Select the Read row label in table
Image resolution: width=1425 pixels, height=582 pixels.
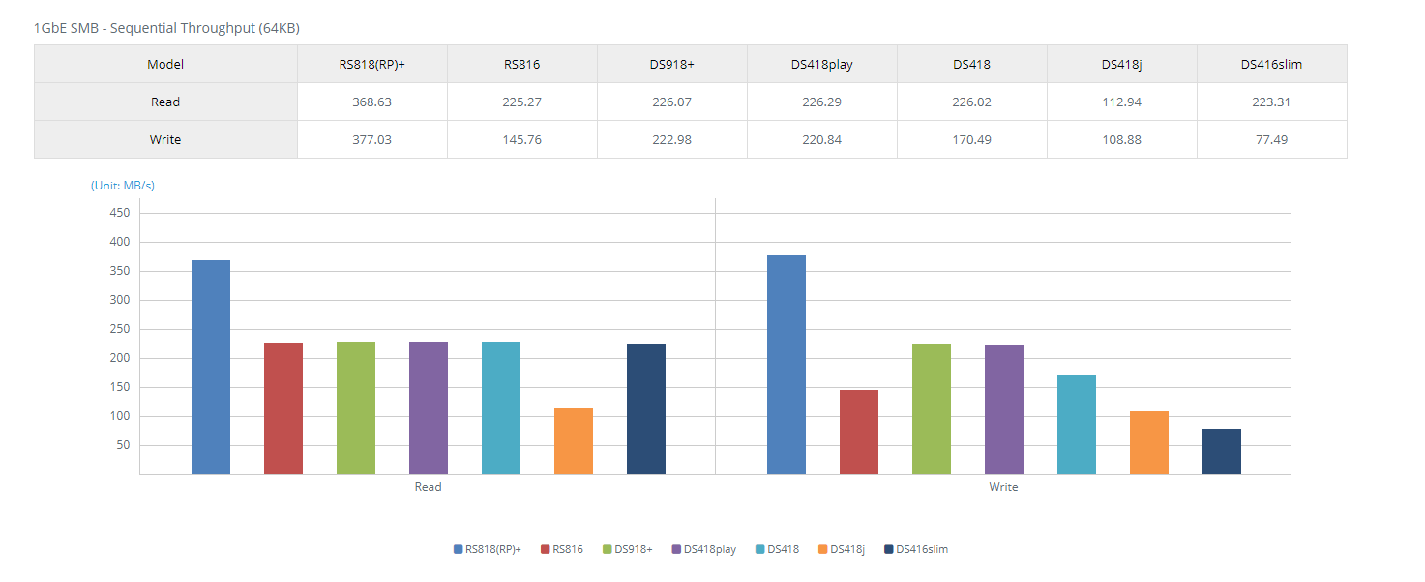click(165, 102)
